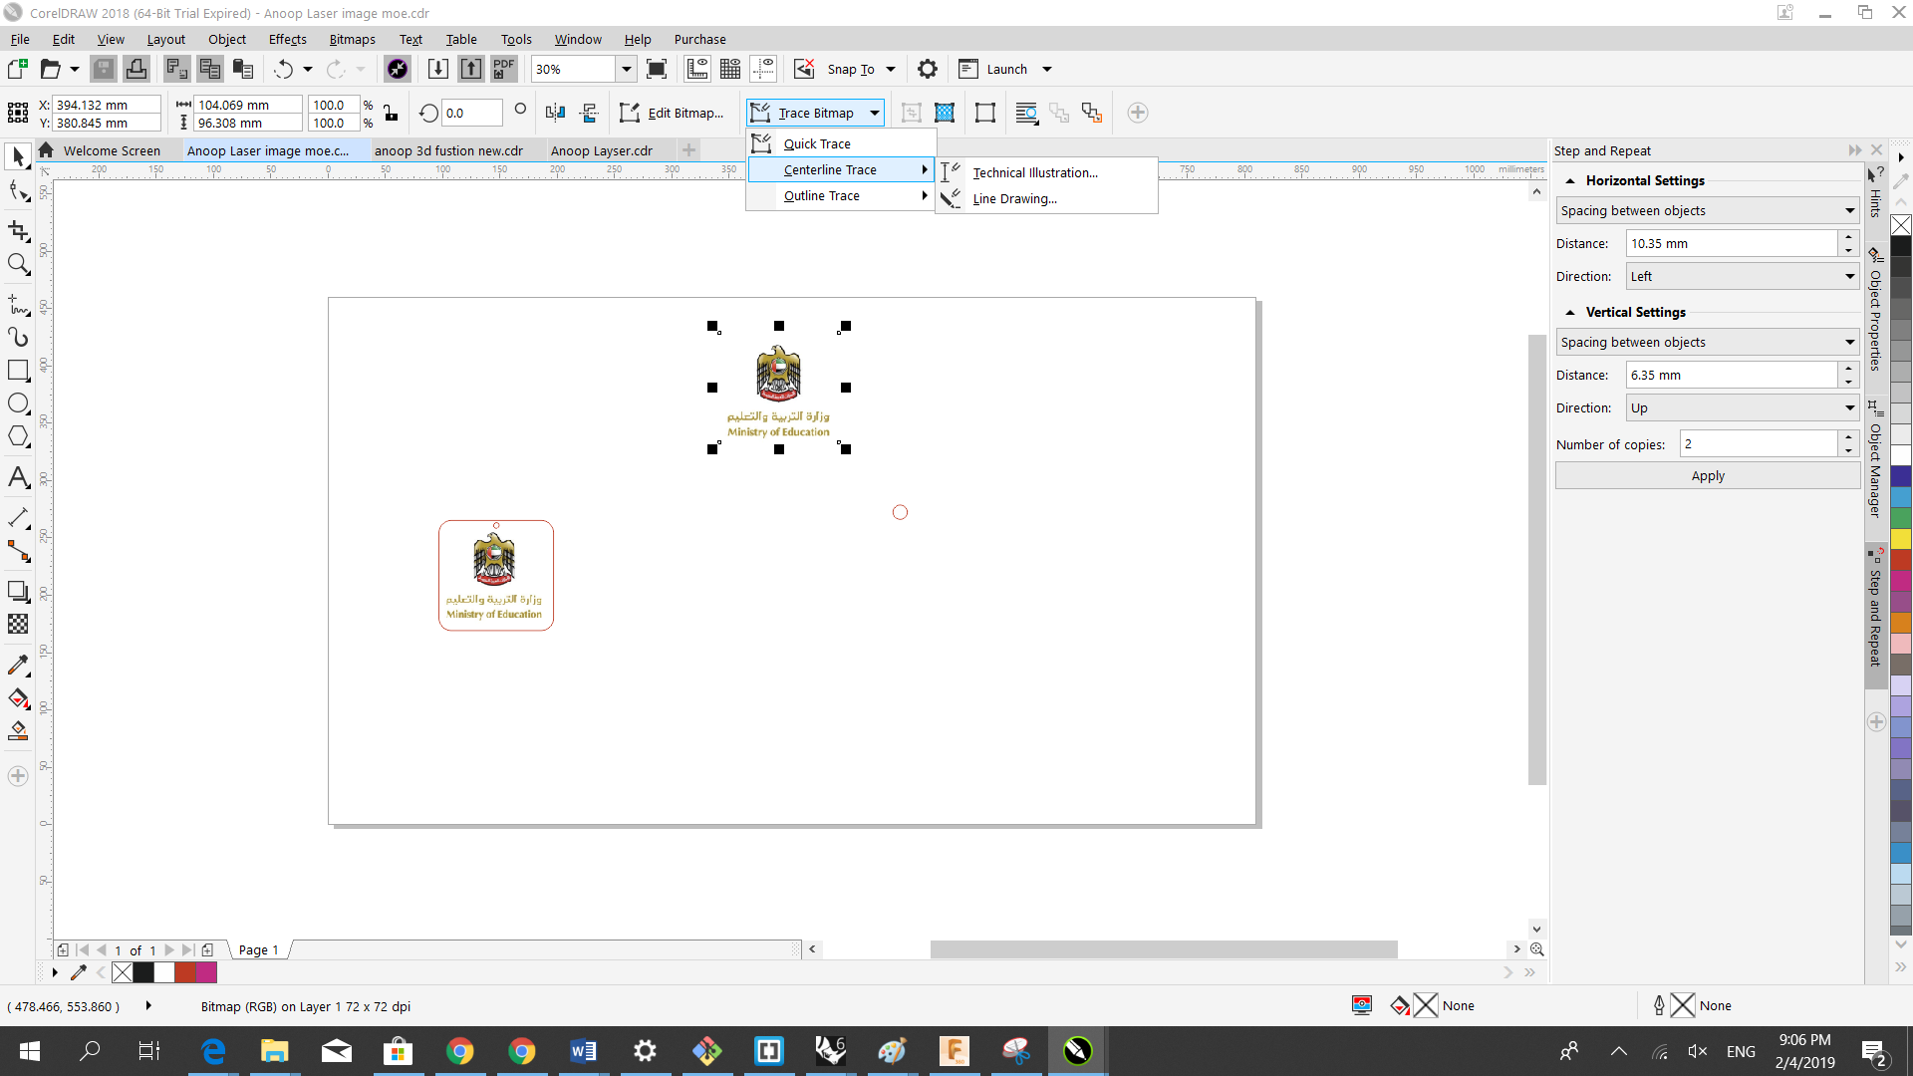
Task: Switch to Anoop Layser.cdr tab
Action: click(602, 150)
